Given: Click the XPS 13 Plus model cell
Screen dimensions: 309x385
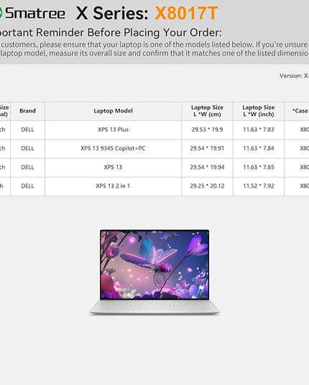Looking at the screenshot, I should coord(113,130).
